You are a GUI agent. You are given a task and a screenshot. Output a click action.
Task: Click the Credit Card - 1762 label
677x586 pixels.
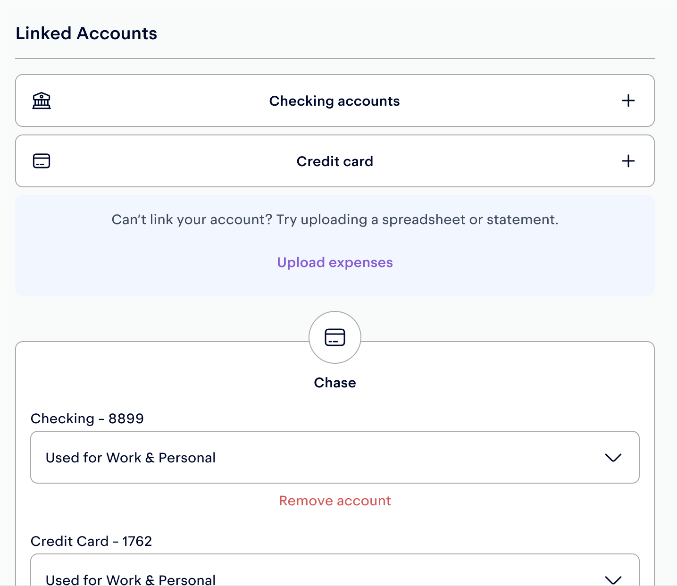pyautogui.click(x=92, y=541)
